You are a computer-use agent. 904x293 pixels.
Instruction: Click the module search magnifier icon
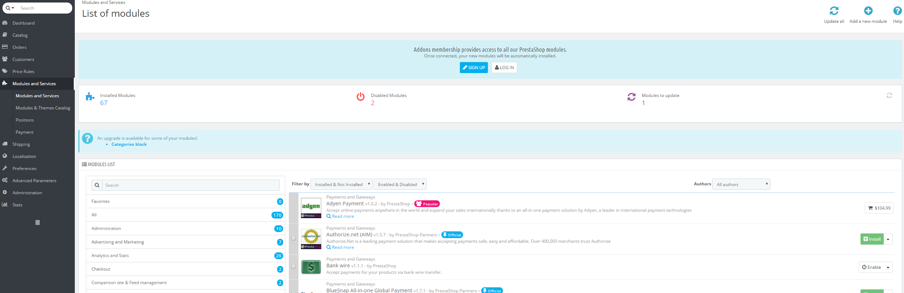click(x=97, y=185)
